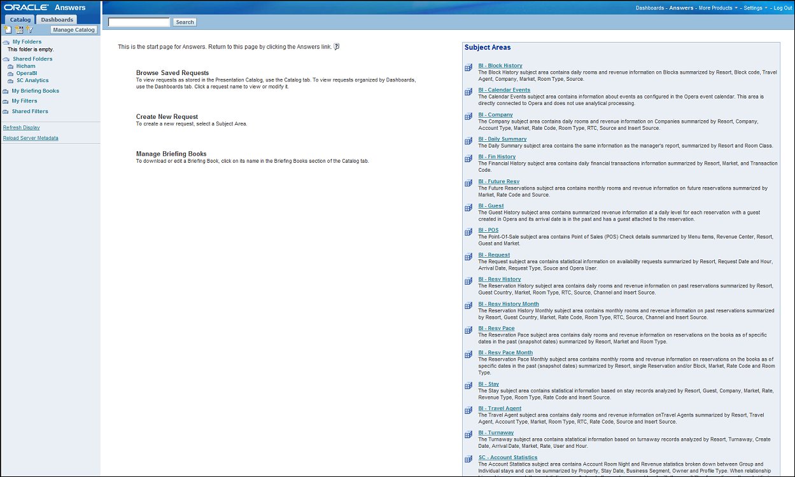Click the My Folders cabinet icon
The height and width of the screenshot is (477, 795).
6,42
